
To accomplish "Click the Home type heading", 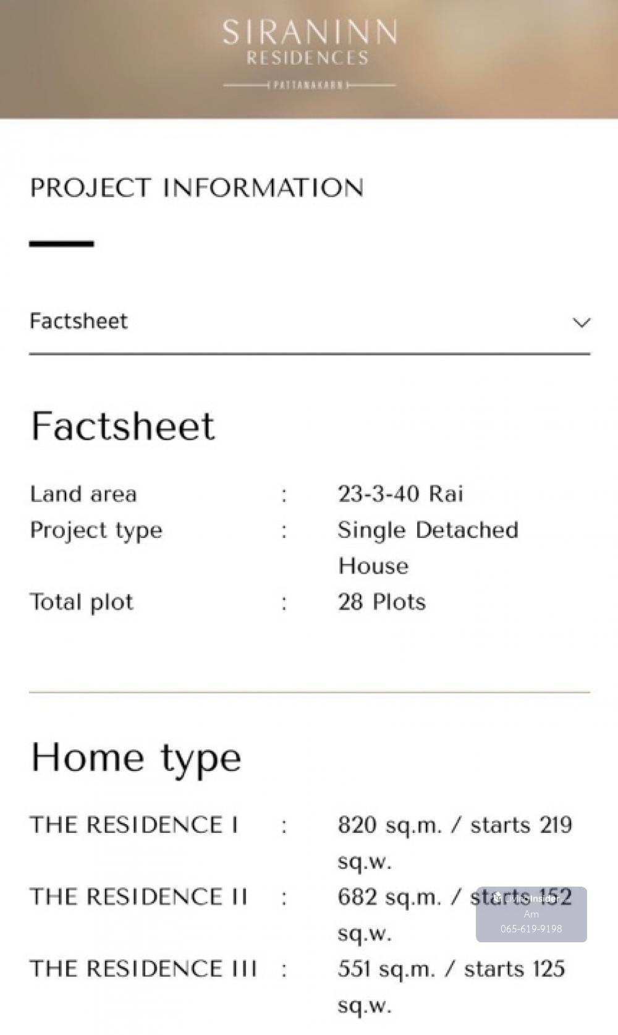I will pos(136,758).
